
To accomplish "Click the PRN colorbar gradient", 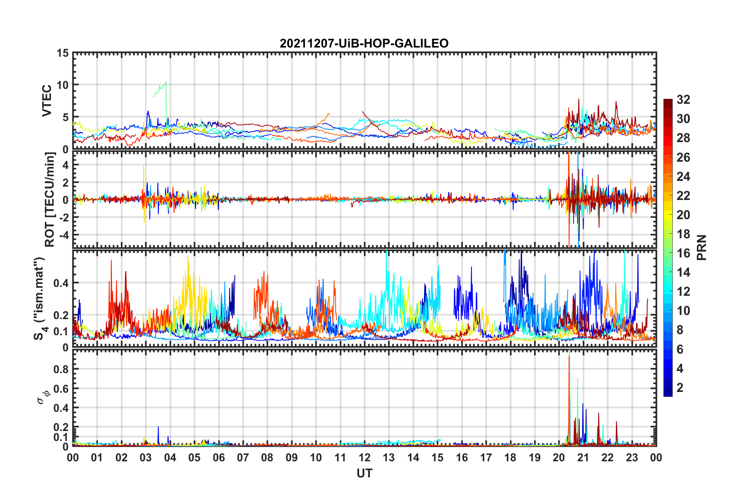I will tap(668, 247).
